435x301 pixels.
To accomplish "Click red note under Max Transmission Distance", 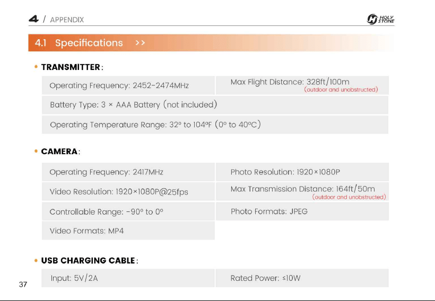I will coord(349,197).
